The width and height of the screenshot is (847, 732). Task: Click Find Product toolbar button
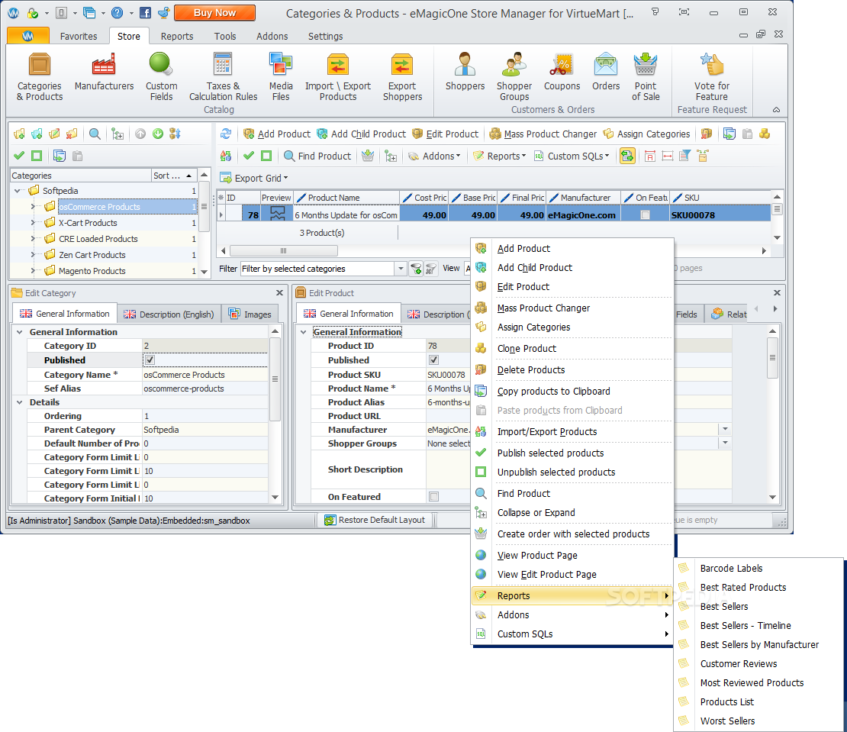(x=317, y=156)
